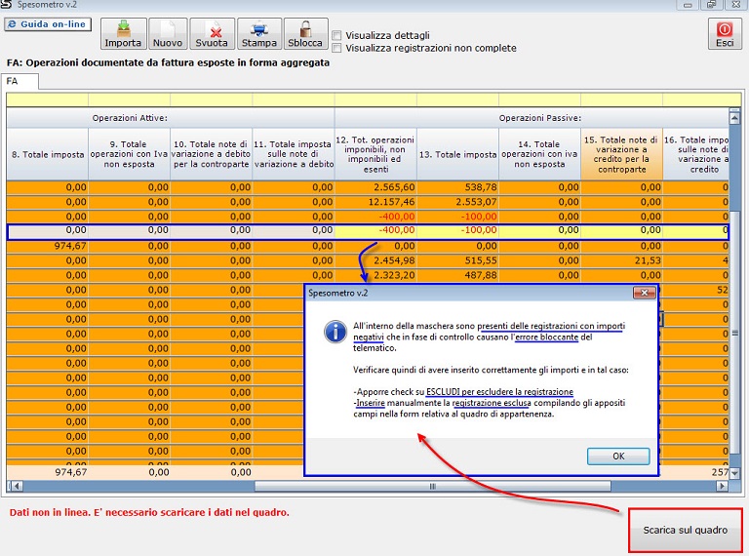Select header 11. Totale imposta sulle note
Image resolution: width=749 pixels, height=556 pixels.
[x=294, y=154]
